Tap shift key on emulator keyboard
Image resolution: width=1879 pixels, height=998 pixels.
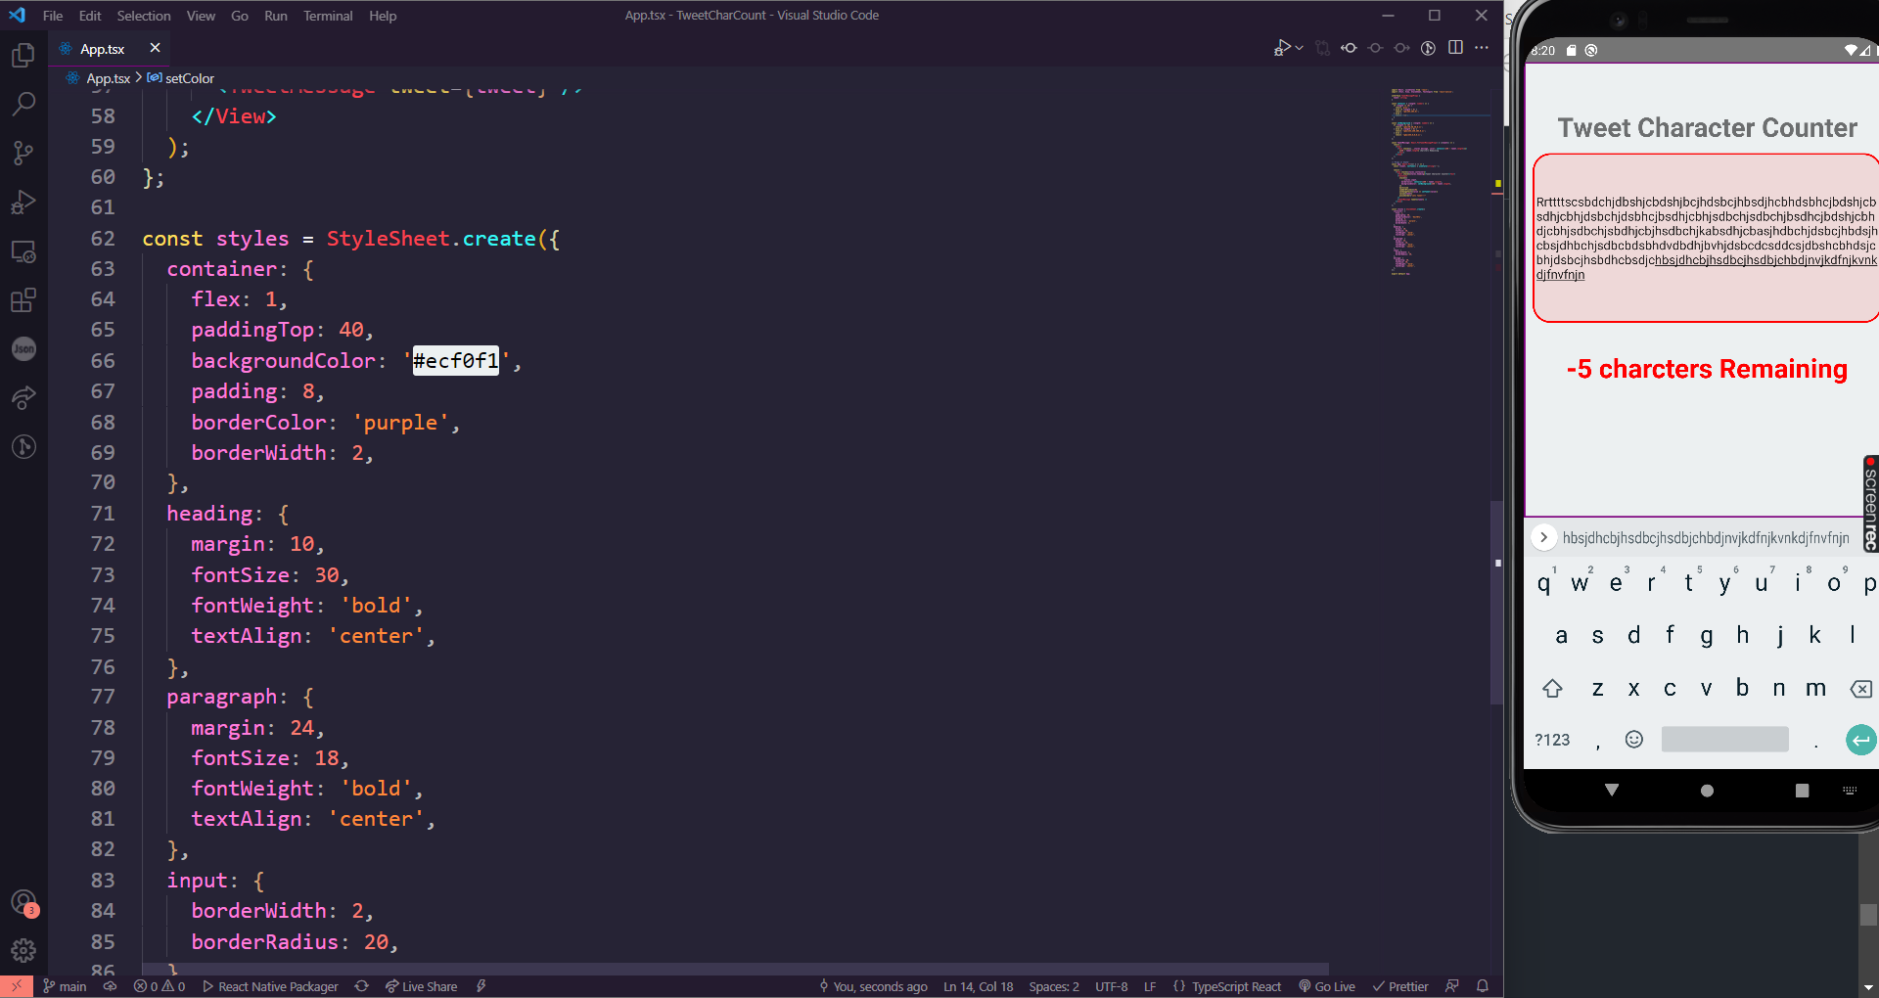click(1552, 689)
